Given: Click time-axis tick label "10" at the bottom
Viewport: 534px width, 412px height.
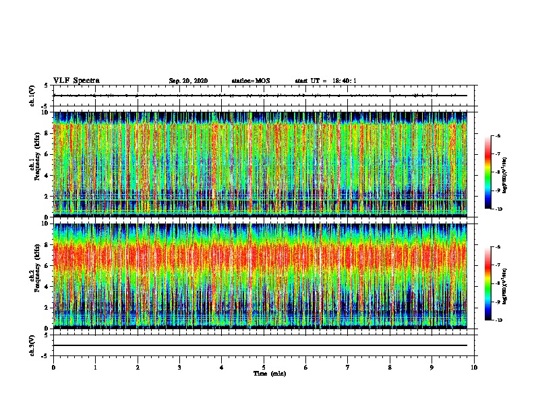Looking at the screenshot, I should click(x=474, y=367).
